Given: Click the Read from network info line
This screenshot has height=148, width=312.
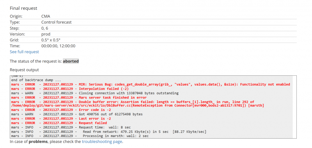Looking at the screenshot, I should click(109, 132).
